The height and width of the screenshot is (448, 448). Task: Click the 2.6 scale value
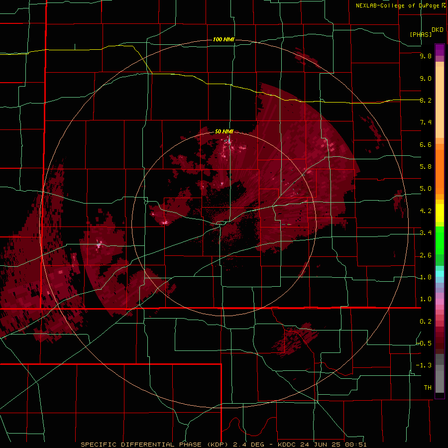pos(426,255)
